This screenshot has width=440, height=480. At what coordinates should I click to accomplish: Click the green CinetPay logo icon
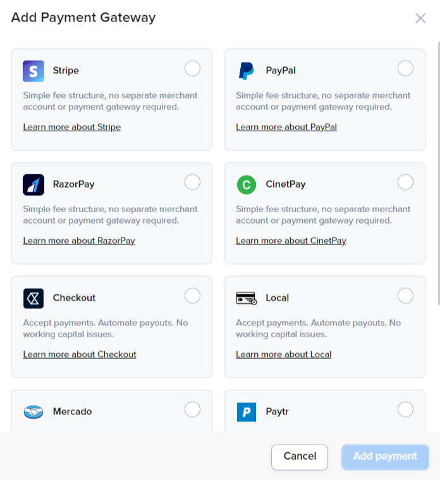click(x=247, y=184)
